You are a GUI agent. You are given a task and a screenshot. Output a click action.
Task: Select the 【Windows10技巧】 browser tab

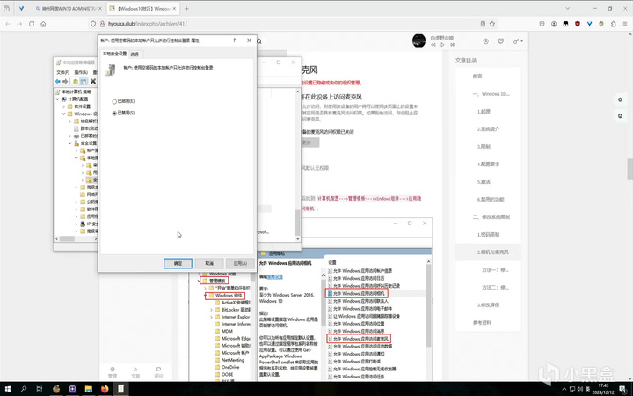143,9
